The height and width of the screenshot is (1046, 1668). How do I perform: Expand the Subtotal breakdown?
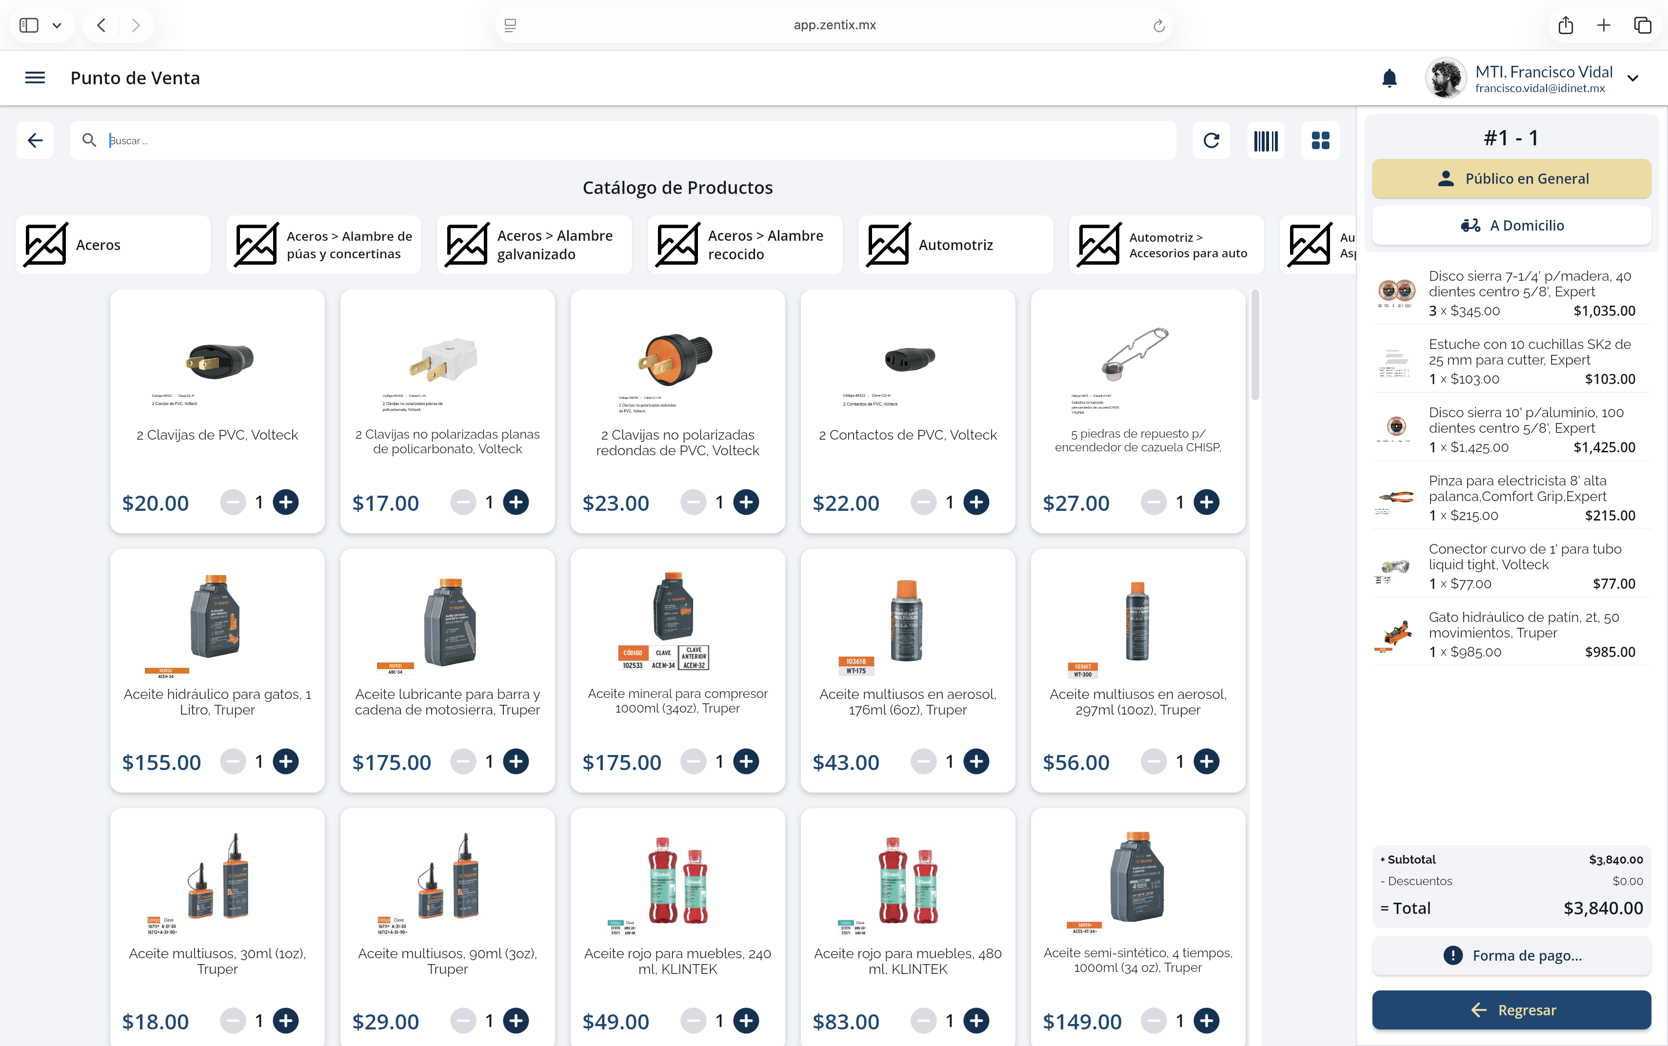tap(1410, 859)
